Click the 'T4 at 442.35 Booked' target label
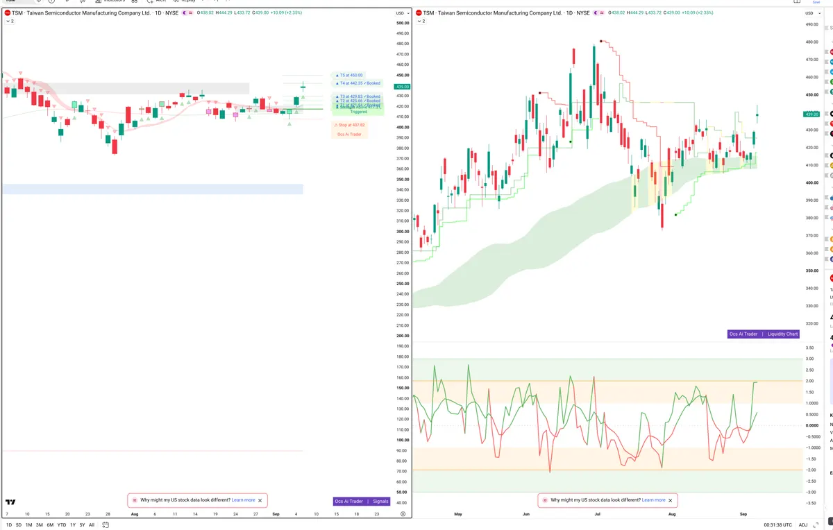The image size is (833, 530). tap(358, 83)
